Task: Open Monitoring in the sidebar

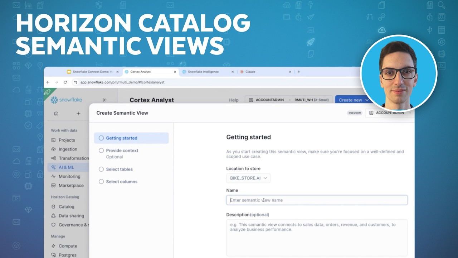Action: pyautogui.click(x=69, y=176)
